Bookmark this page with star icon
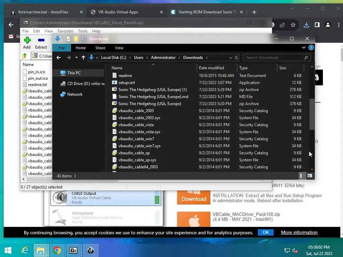343x257 pixels. click(293, 25)
